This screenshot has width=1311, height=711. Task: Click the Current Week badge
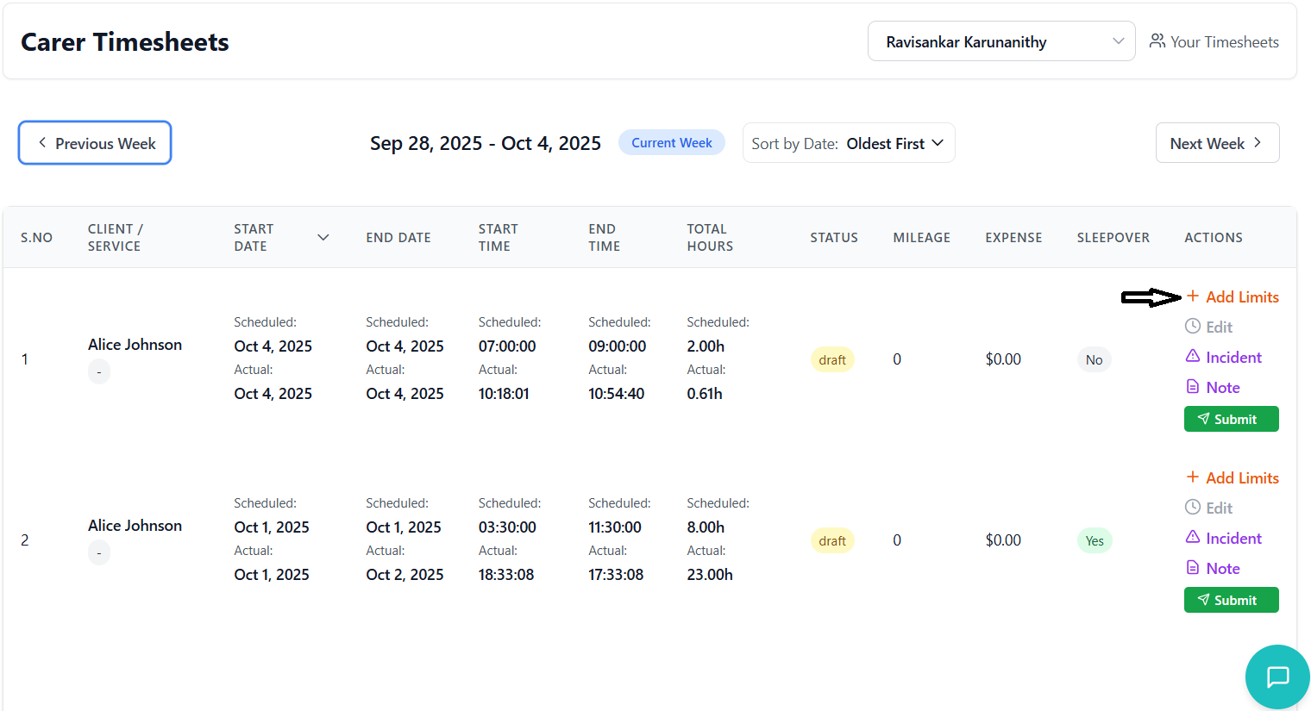click(671, 142)
